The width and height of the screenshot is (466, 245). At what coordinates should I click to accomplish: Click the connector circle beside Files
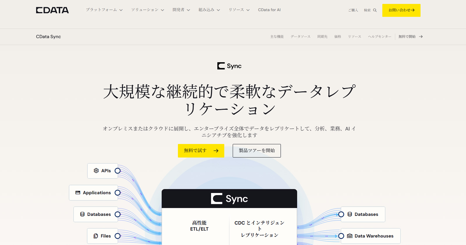pyautogui.click(x=118, y=236)
